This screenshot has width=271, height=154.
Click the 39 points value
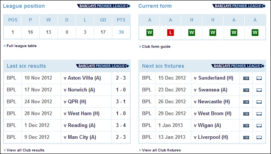coord(121,32)
